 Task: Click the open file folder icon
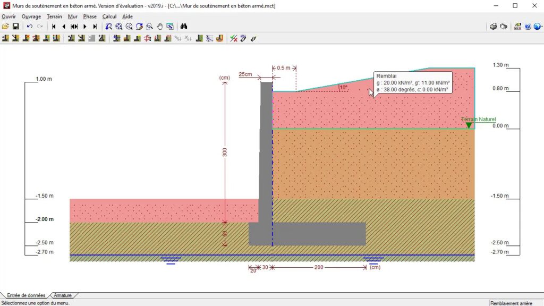point(5,27)
